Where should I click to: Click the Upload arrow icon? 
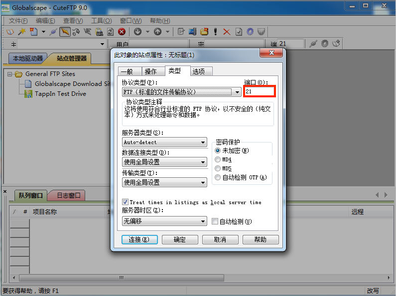157,32
